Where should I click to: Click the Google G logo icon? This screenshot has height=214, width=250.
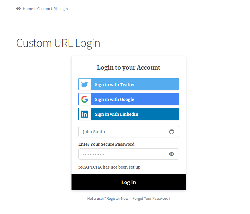coord(84,99)
